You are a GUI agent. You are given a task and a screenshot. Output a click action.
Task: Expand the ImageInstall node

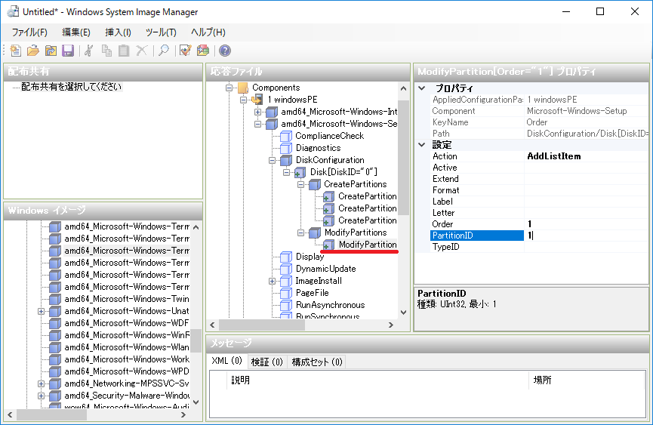[272, 281]
